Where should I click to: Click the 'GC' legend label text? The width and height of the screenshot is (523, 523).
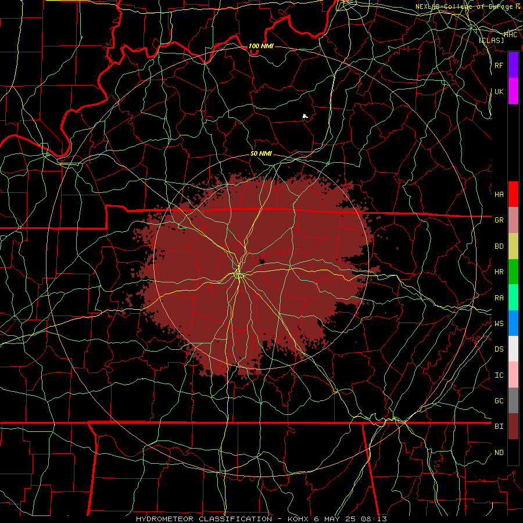[x=499, y=401]
